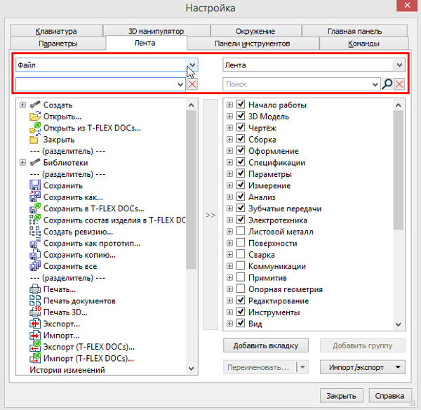421x410 pixels.
Task: Uncheck the 3D Модель checkbox
Action: [x=241, y=116]
